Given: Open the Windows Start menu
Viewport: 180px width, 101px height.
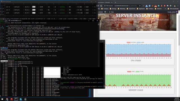Looking at the screenshot, I should [x=2, y=99].
